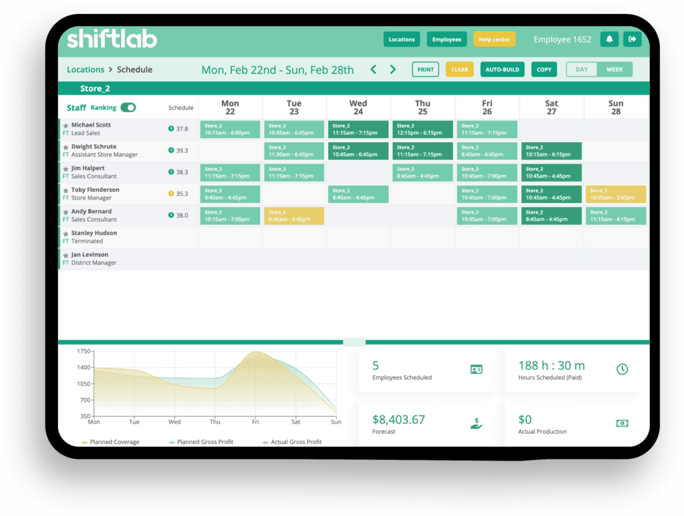This screenshot has width=684, height=516.
Task: Click the 188 h : 30 m value
Action: tap(551, 366)
